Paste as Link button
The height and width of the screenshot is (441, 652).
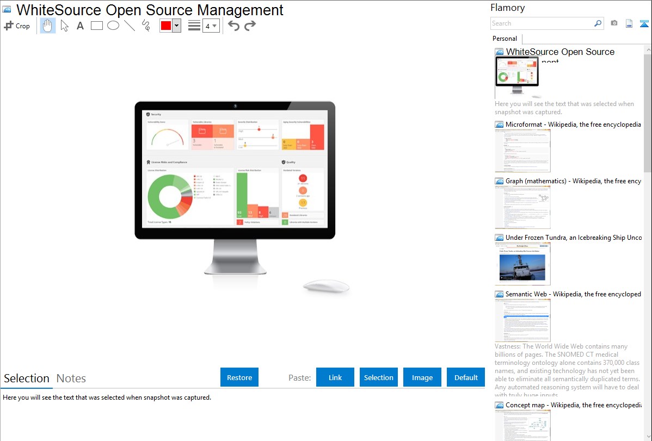point(335,377)
